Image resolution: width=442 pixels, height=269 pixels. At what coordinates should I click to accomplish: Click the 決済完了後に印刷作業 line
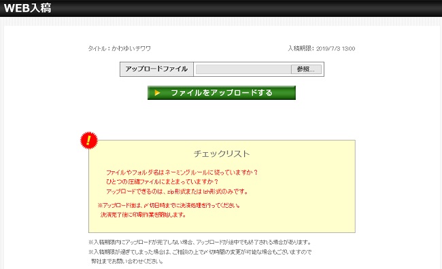tap(143, 215)
